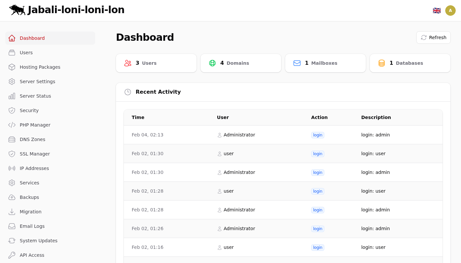Select Email Logs in sidebar
Image resolution: width=461 pixels, height=263 pixels.
[32, 226]
